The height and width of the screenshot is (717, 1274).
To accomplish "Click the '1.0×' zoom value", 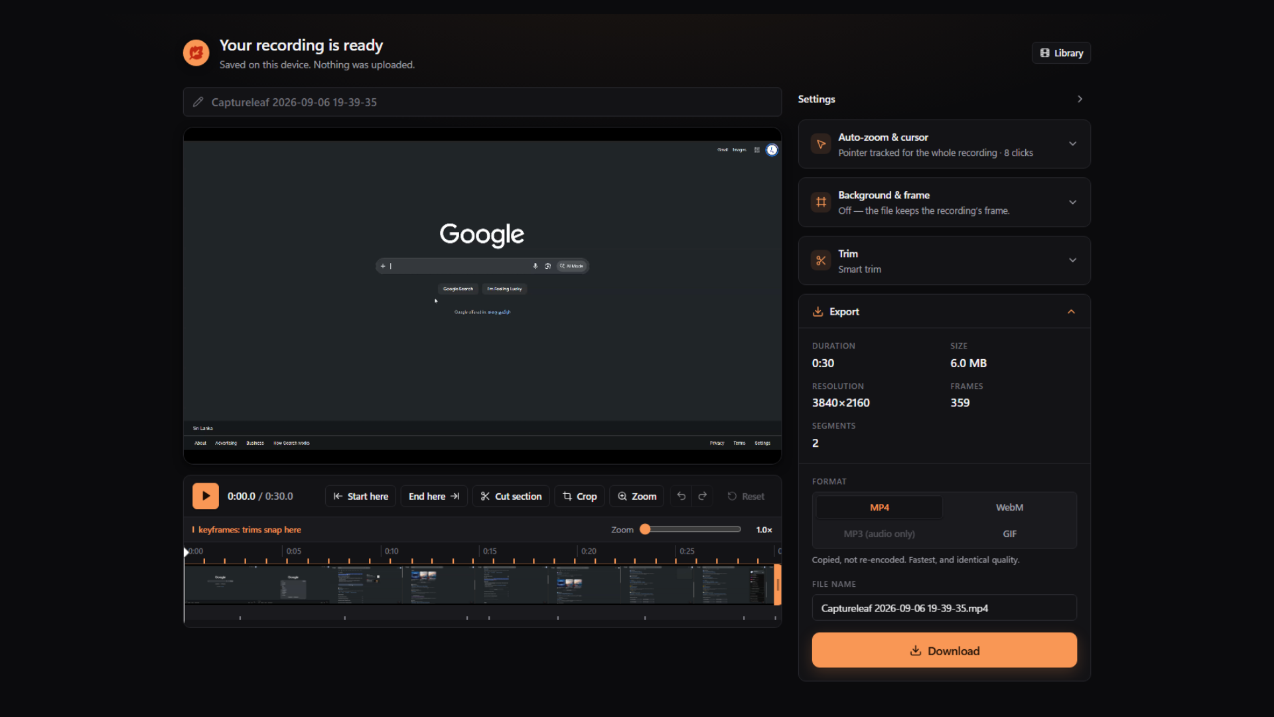I will (x=764, y=530).
